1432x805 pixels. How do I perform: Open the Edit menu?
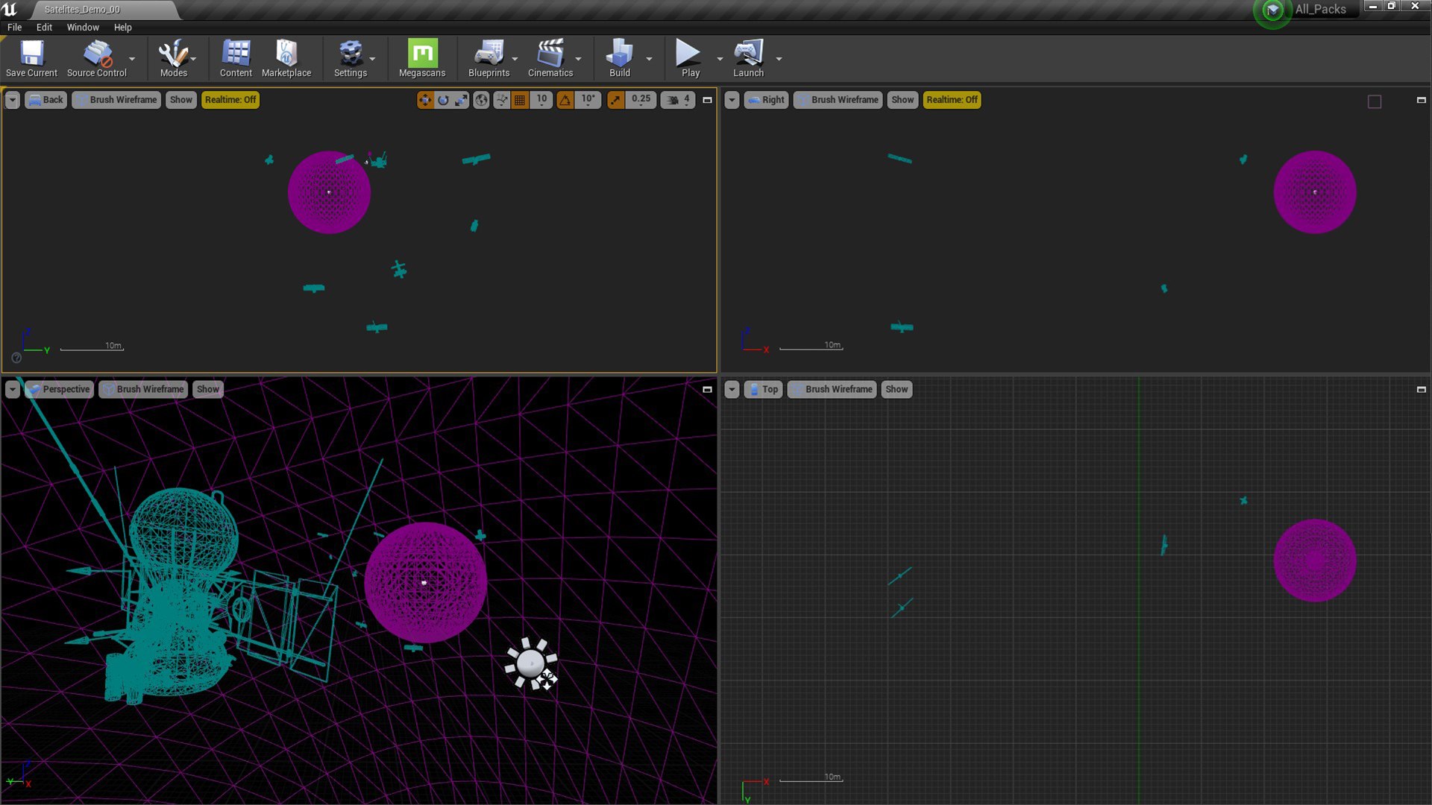[x=44, y=28]
